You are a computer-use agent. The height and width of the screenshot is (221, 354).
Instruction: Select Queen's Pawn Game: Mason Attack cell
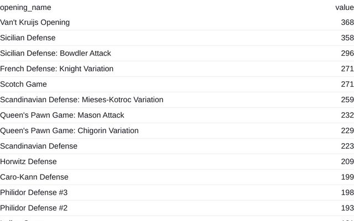coord(62,115)
